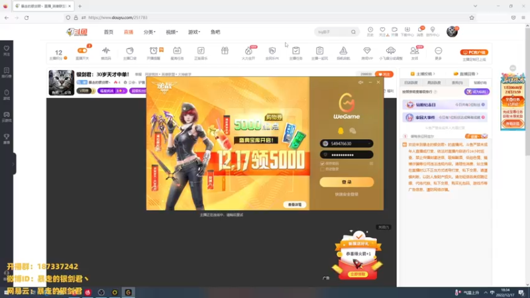Expand the 分类 category menu

[149, 32]
